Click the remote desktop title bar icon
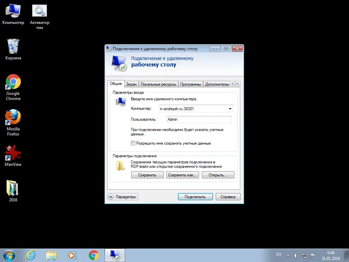 [109, 48]
